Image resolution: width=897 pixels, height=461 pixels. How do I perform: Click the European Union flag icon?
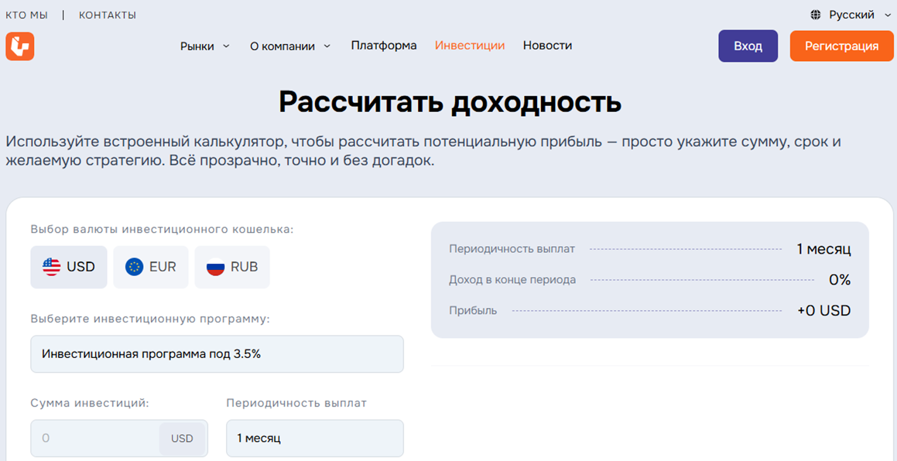[x=134, y=267]
